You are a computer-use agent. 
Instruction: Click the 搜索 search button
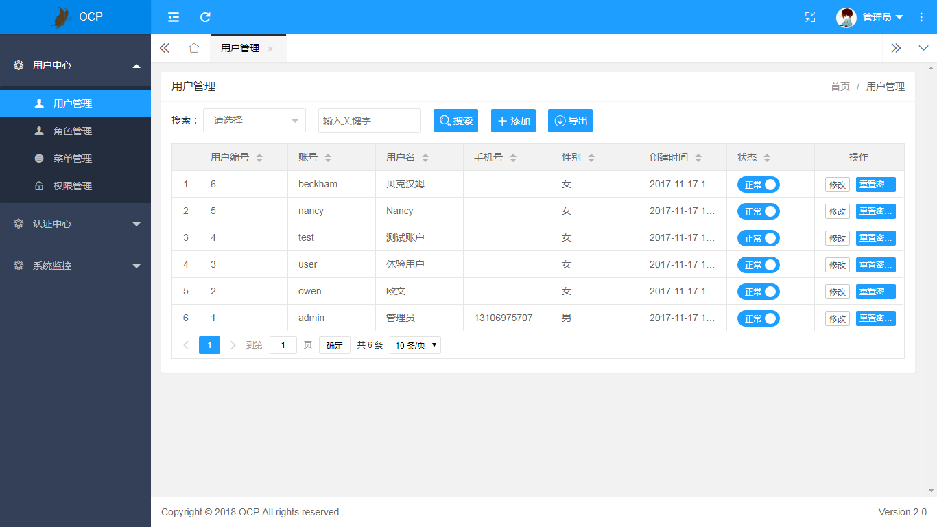point(455,121)
